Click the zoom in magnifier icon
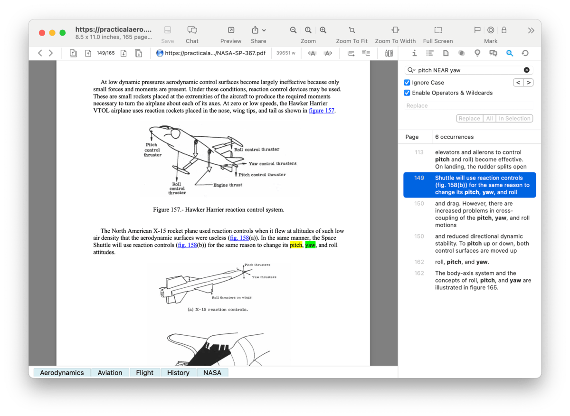 tap(323, 30)
